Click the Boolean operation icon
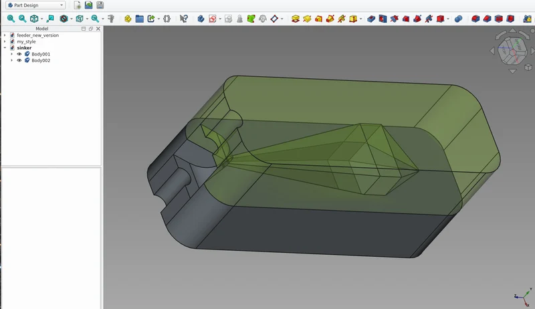 tap(458, 19)
